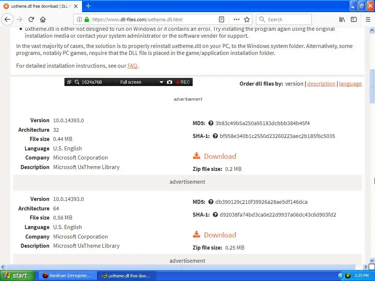Start Bandicam recording with REC button
The image size is (375, 281).
point(183,82)
